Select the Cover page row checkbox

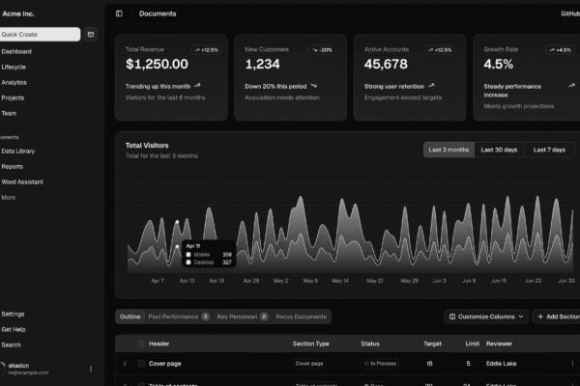141,364
